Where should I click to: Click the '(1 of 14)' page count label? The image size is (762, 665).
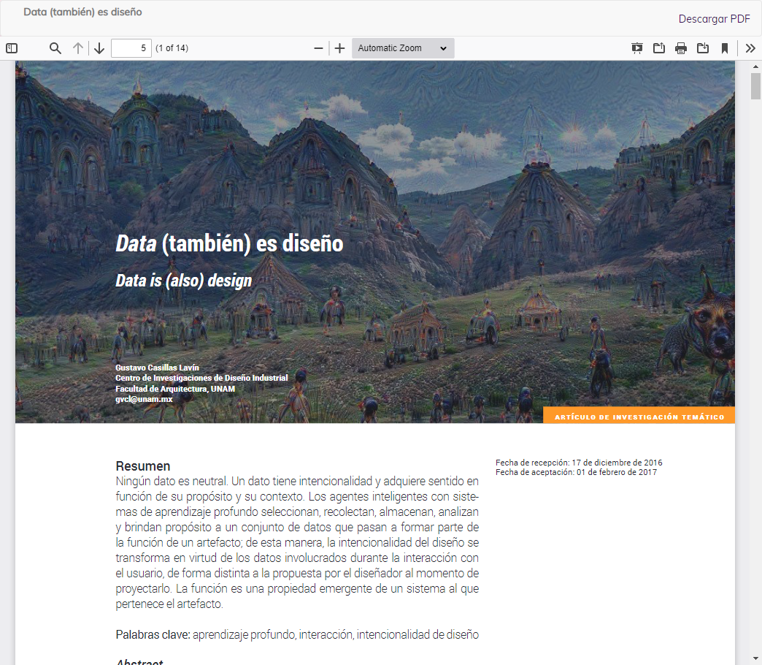(x=172, y=48)
